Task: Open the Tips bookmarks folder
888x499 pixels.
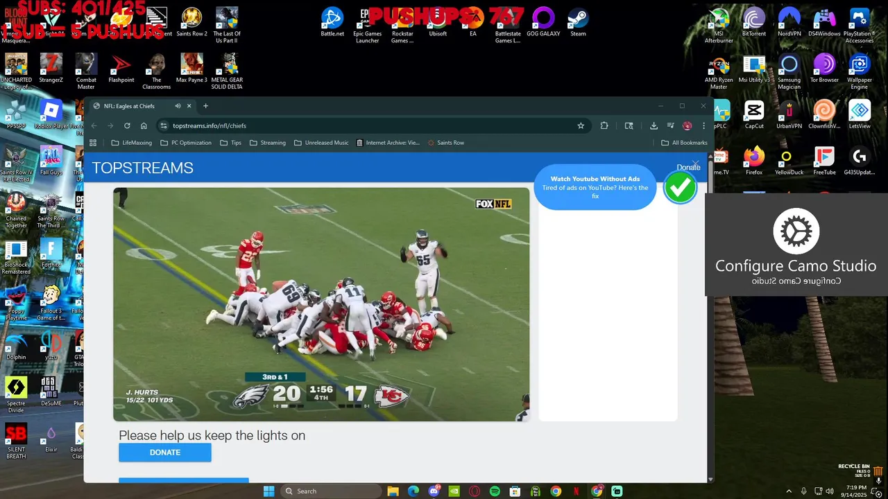Action: tap(230, 143)
